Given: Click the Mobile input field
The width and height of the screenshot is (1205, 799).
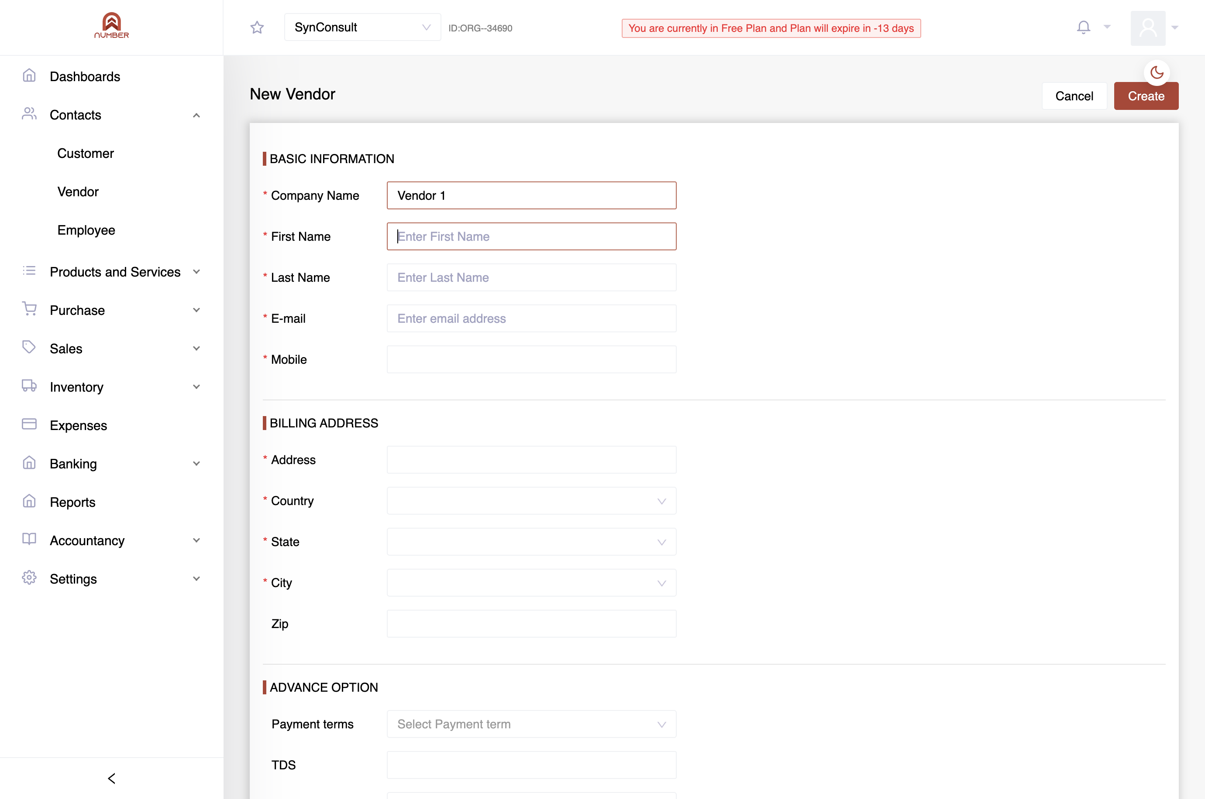Looking at the screenshot, I should [x=531, y=360].
